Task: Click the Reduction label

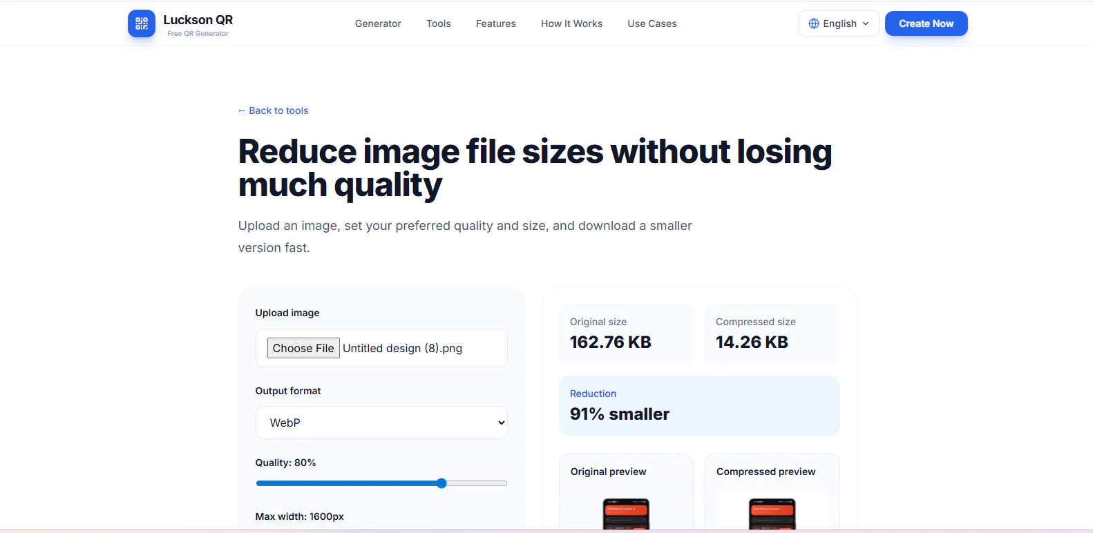Action: 593,394
